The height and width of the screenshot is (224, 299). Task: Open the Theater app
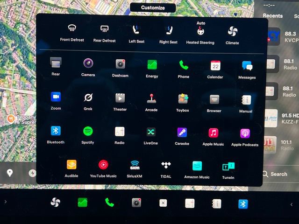pos(120,98)
